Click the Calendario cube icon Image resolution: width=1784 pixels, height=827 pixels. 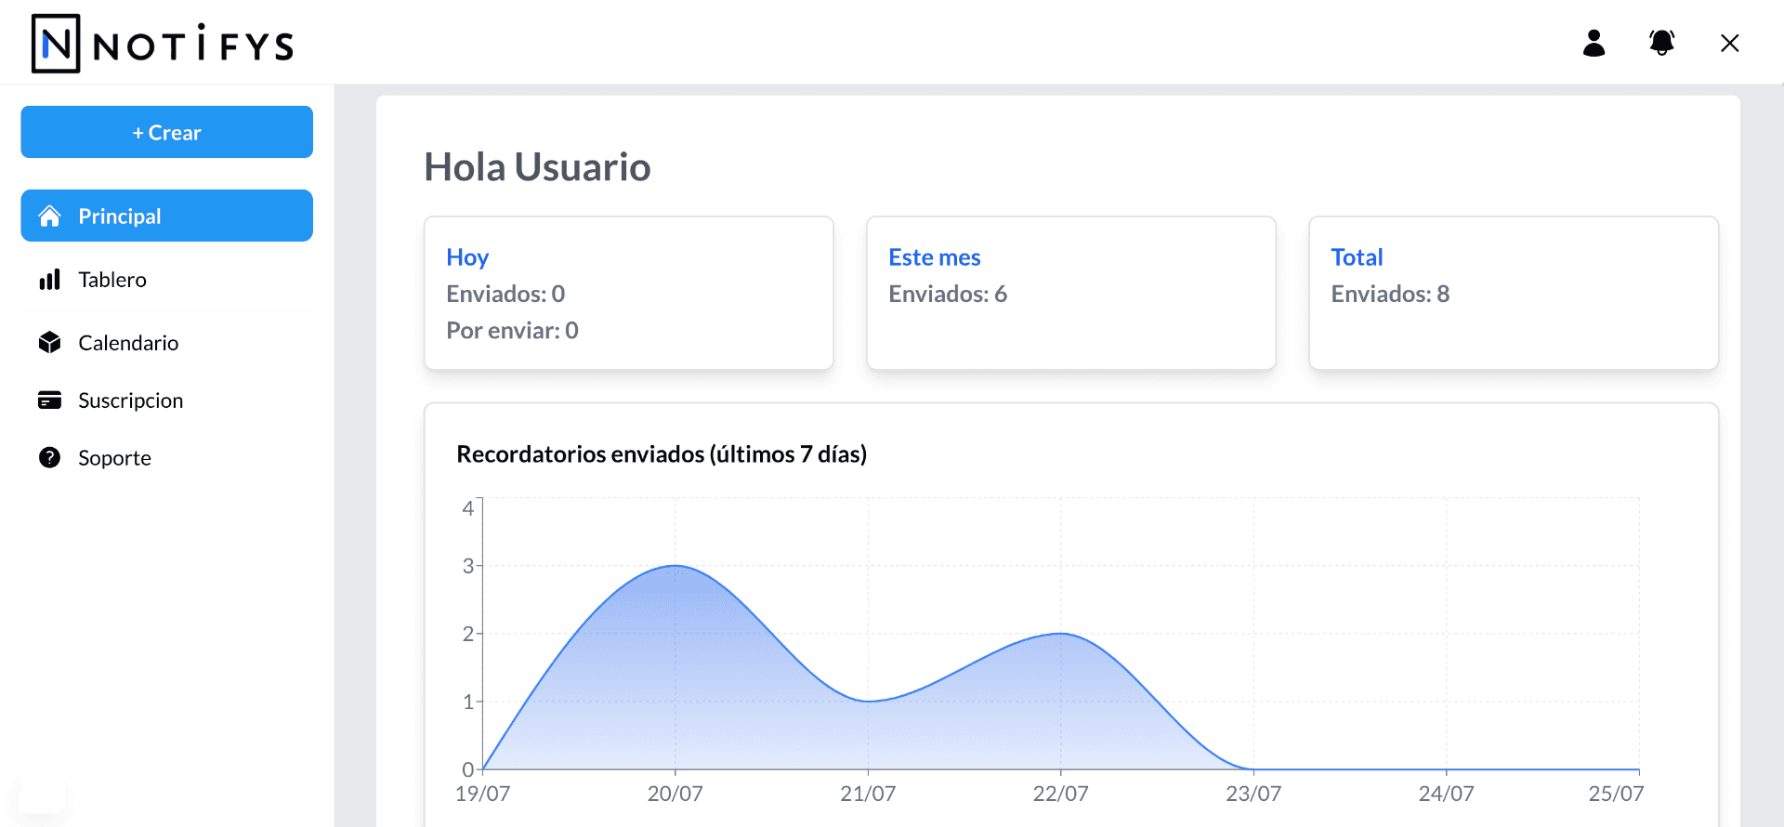(49, 342)
